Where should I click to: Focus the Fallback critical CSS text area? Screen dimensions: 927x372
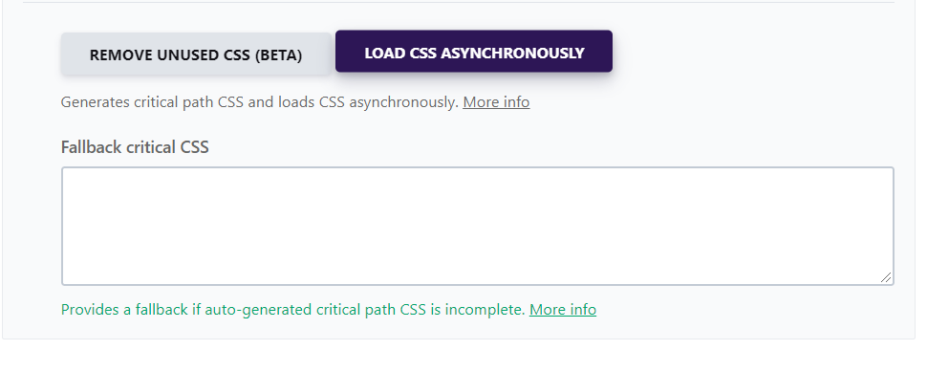tap(477, 226)
